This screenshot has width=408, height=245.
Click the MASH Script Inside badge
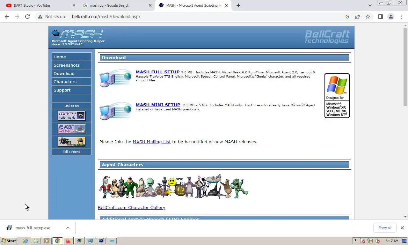pyautogui.click(x=71, y=115)
